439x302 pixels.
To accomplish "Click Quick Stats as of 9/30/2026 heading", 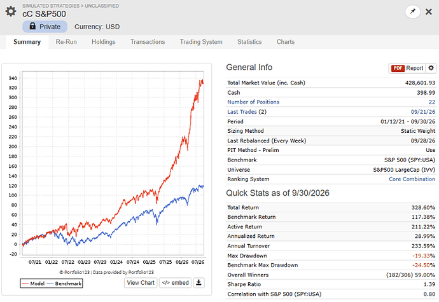I will pyautogui.click(x=278, y=193).
